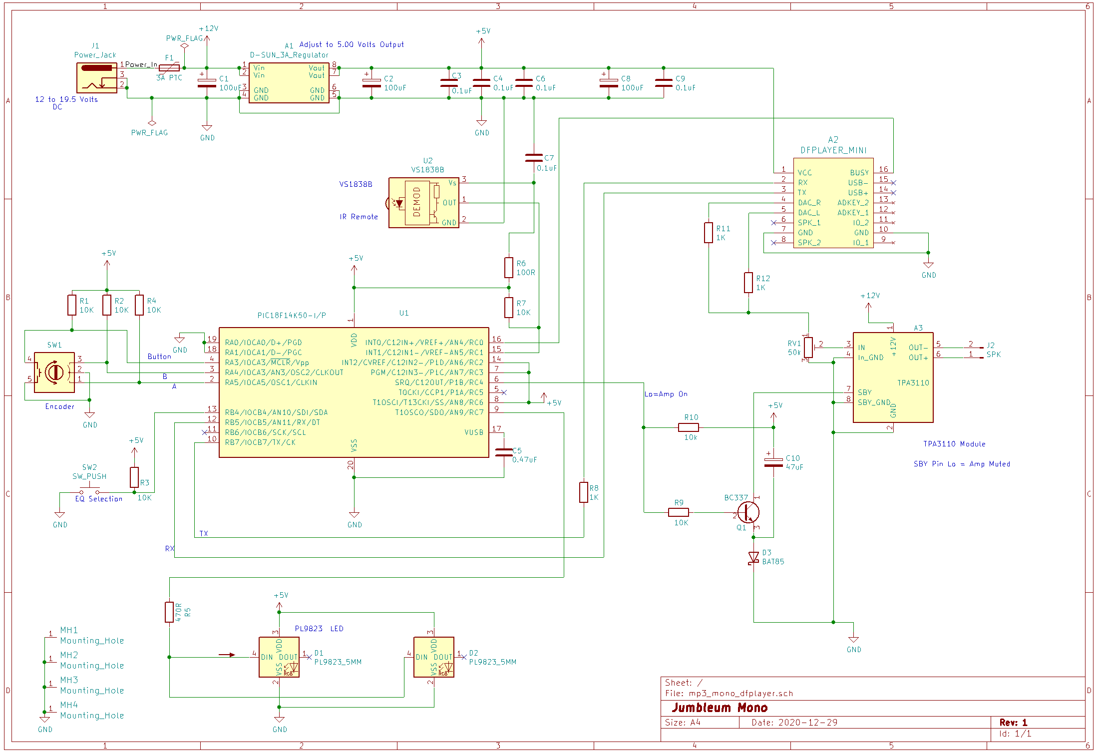This screenshot has width=1095, height=753.
Task: Select the J1 Power_Jack connector symbol
Action: (97, 77)
